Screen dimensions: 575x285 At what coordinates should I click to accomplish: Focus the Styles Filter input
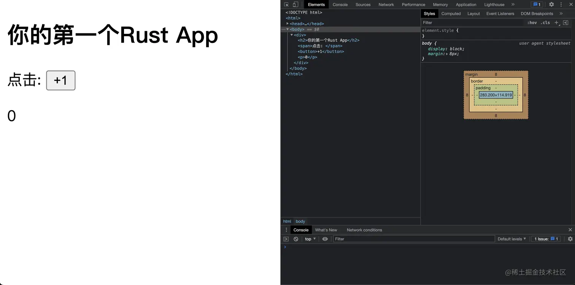[472, 22]
